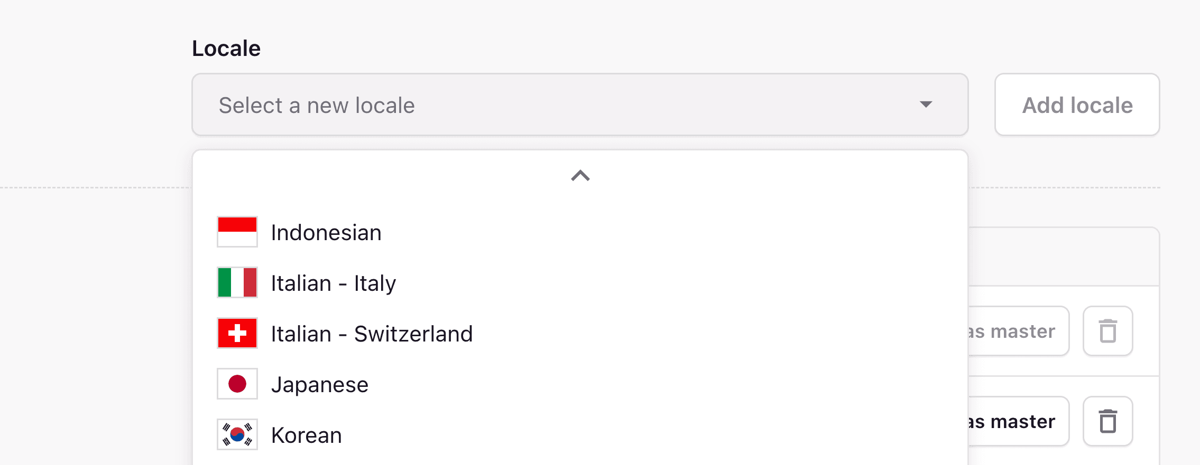
Task: Click the Italian flag icon
Action: pos(237,283)
